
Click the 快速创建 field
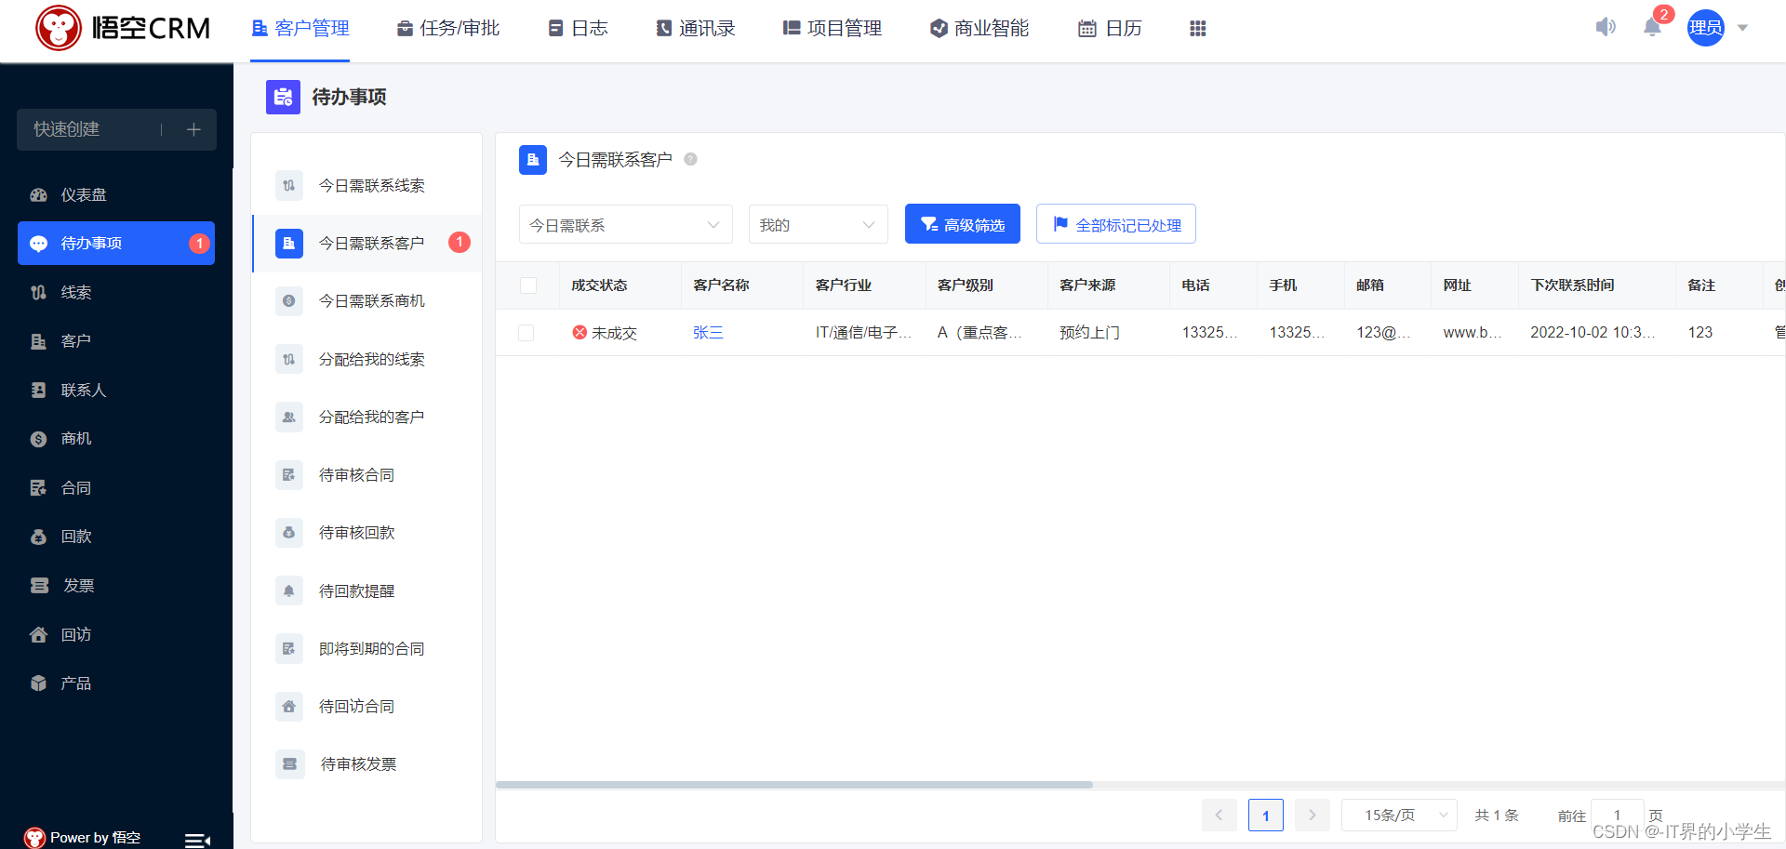[116, 129]
